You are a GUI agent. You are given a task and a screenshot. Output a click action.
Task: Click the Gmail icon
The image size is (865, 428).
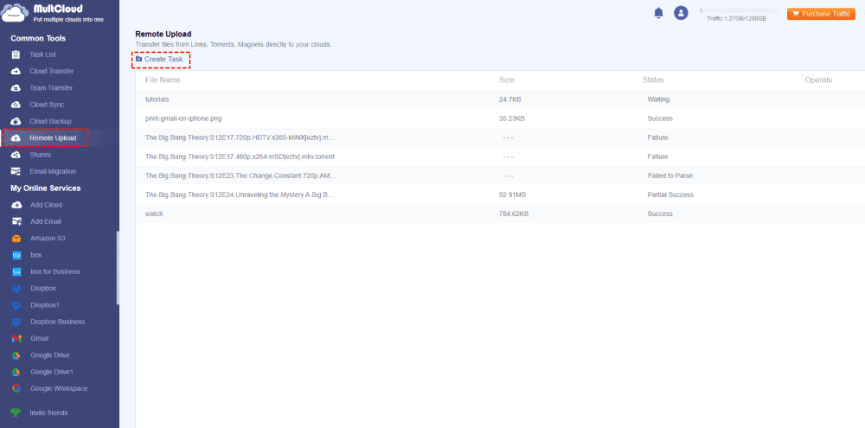coord(16,338)
